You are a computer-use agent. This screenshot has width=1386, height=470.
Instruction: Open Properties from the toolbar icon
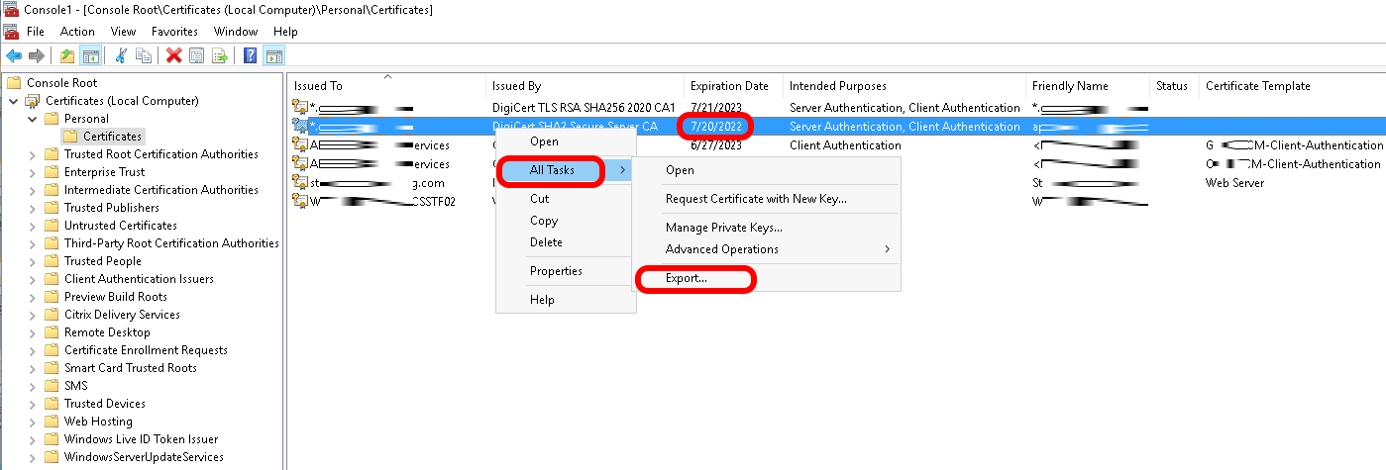click(x=196, y=56)
